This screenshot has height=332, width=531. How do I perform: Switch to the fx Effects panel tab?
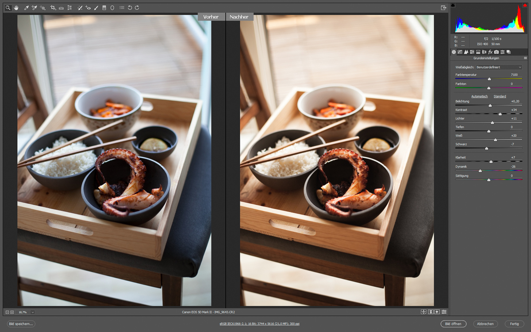pyautogui.click(x=490, y=52)
